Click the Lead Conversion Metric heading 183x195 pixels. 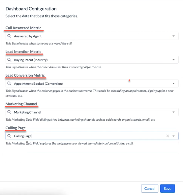pos(25,75)
